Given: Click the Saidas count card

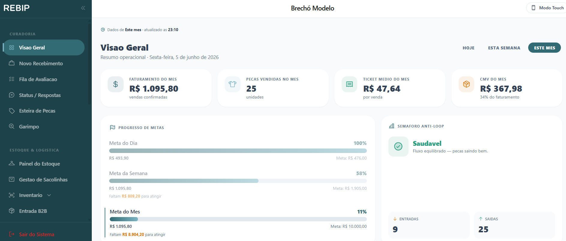Looking at the screenshot, I should click(x=514, y=225).
